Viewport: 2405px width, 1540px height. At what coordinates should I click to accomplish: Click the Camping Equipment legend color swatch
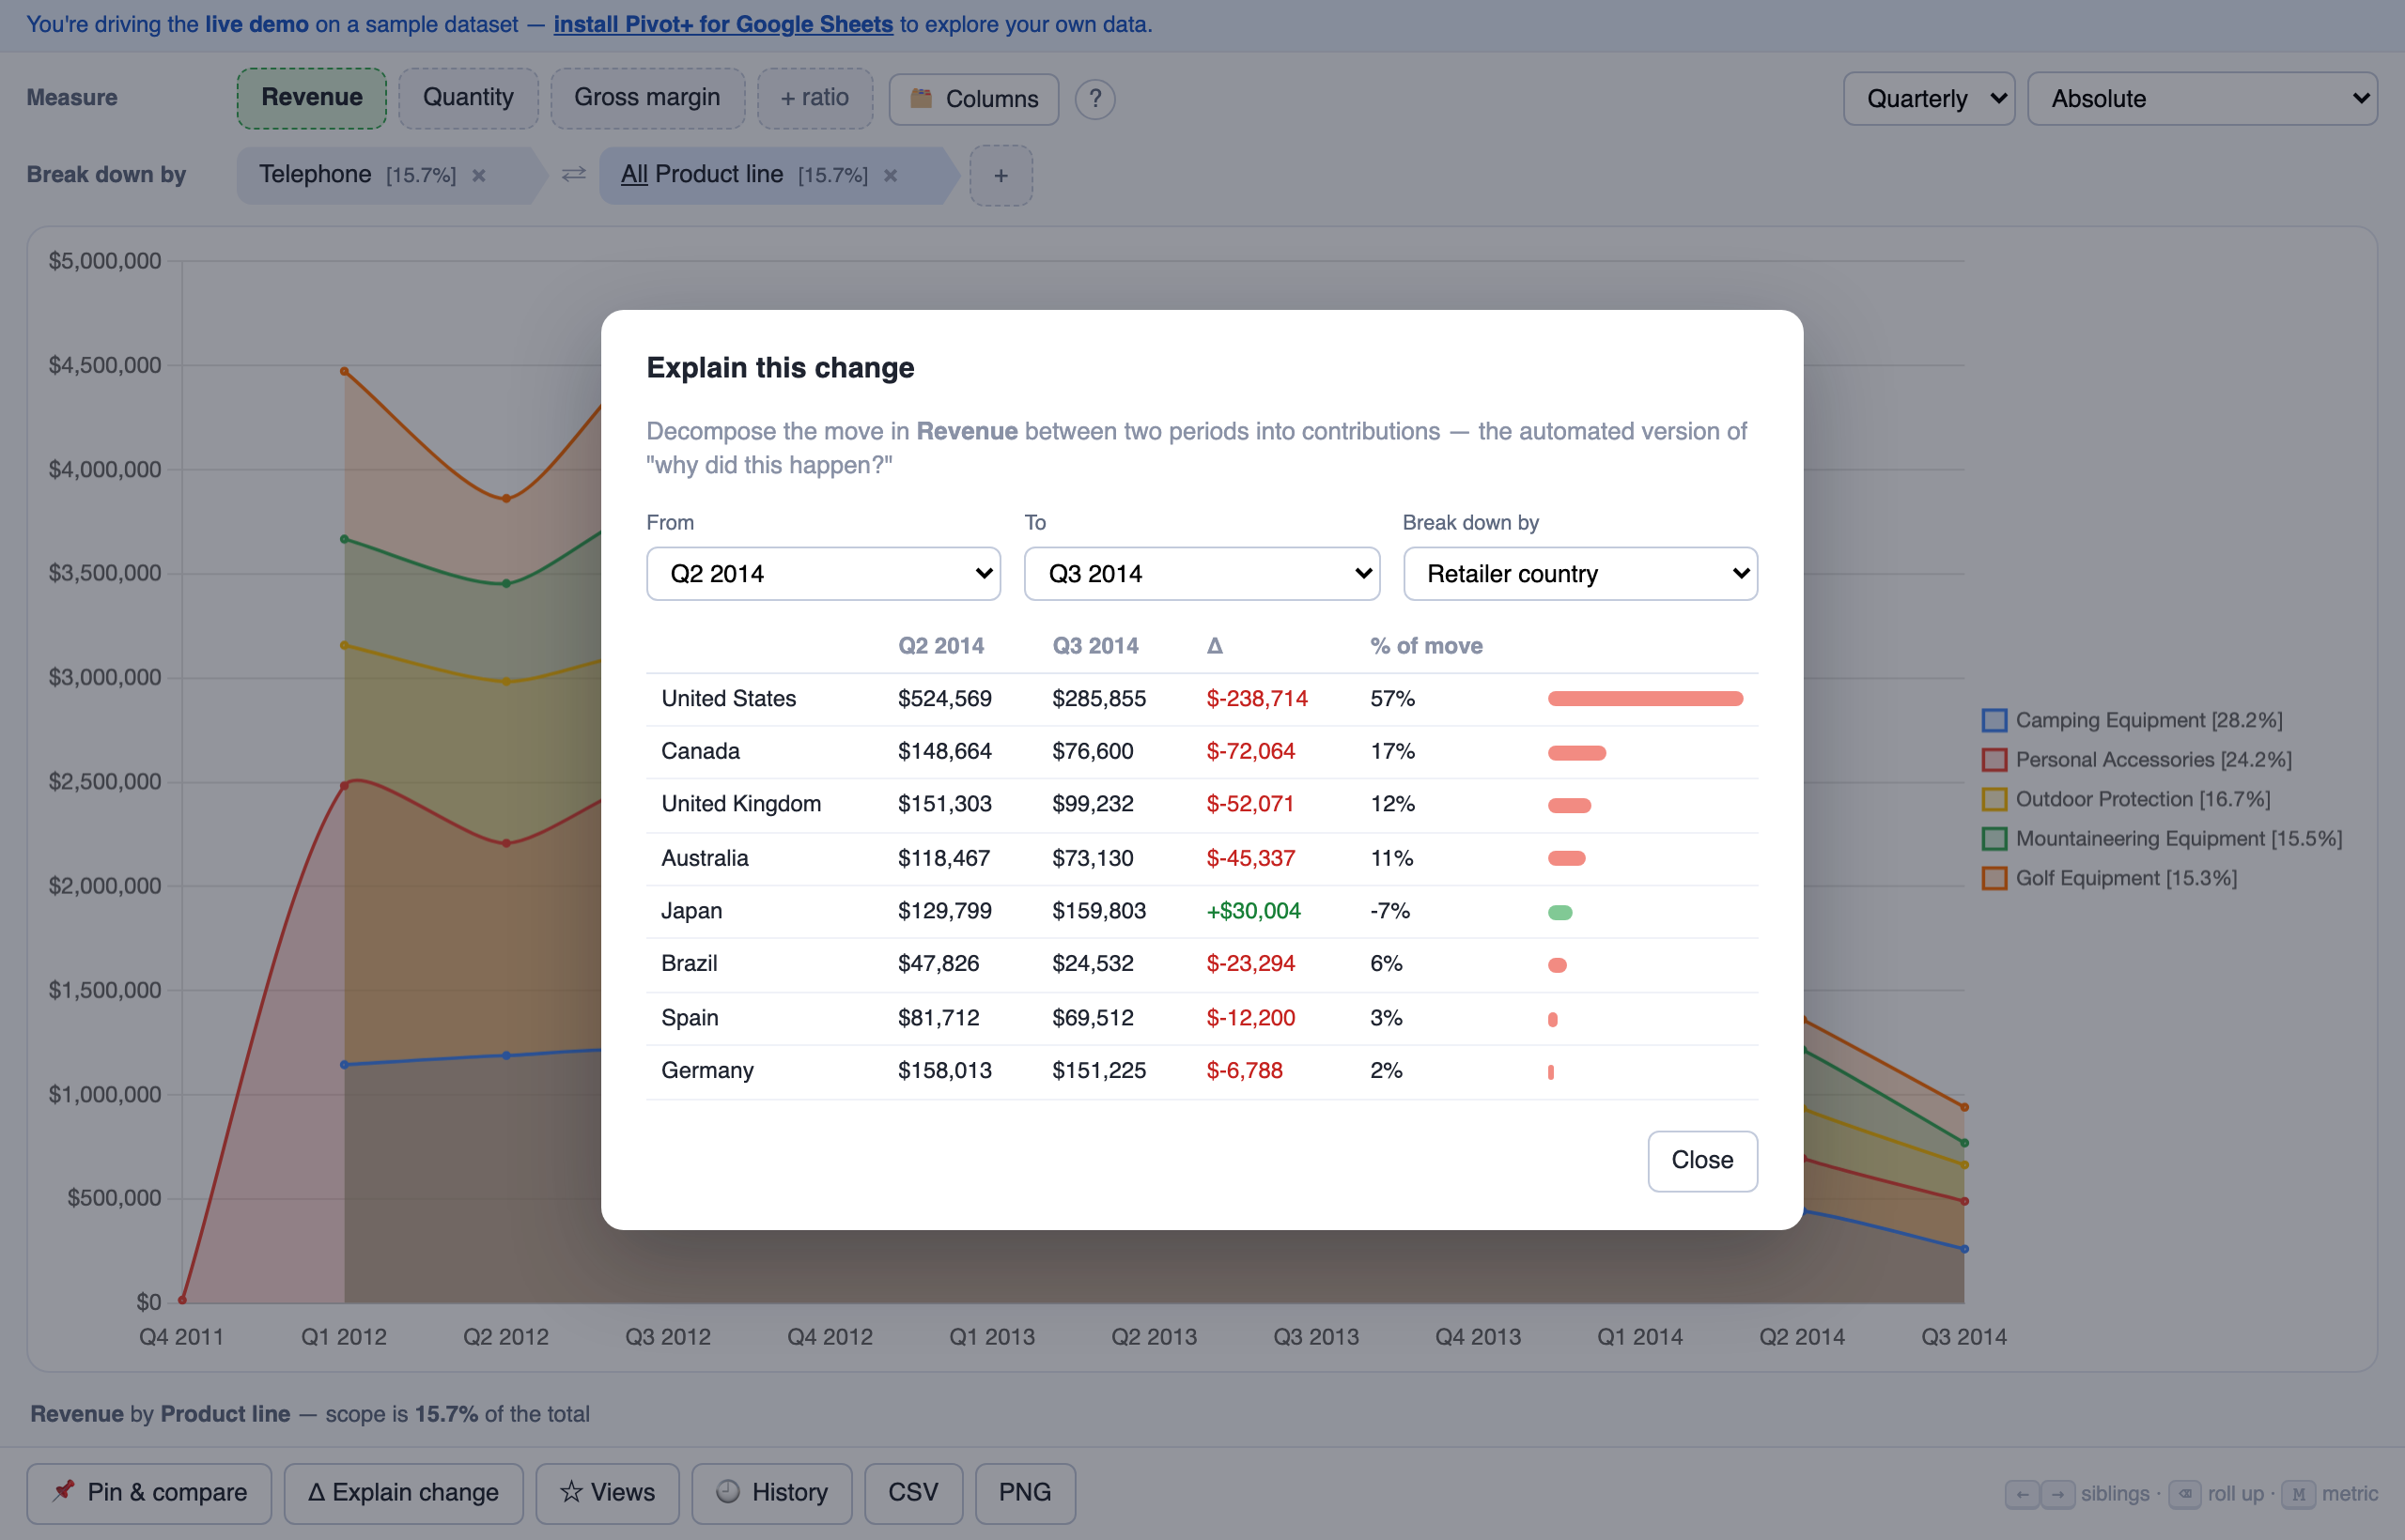1994,720
